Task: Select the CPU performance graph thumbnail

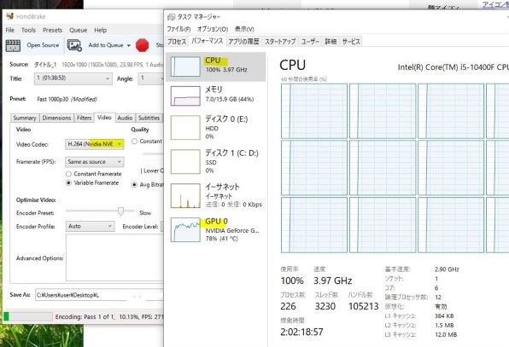Action: coord(185,67)
